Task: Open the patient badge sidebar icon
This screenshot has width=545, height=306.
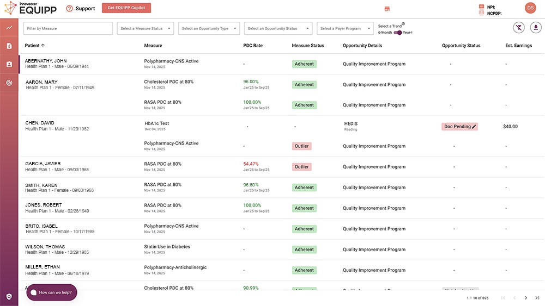Action: (9, 64)
